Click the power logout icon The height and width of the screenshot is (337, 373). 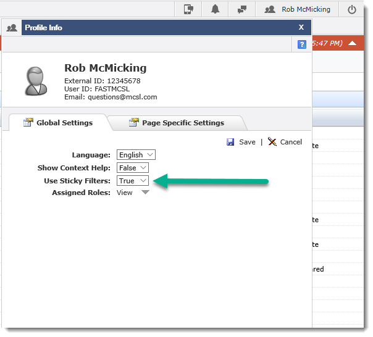point(352,9)
